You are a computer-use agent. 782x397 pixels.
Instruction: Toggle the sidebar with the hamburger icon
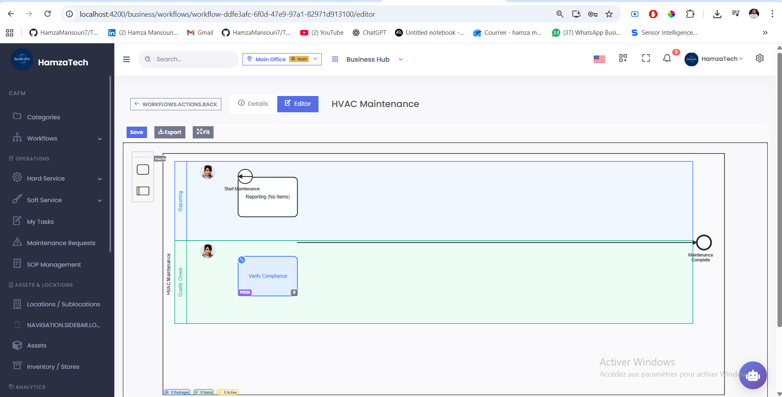[126, 59]
